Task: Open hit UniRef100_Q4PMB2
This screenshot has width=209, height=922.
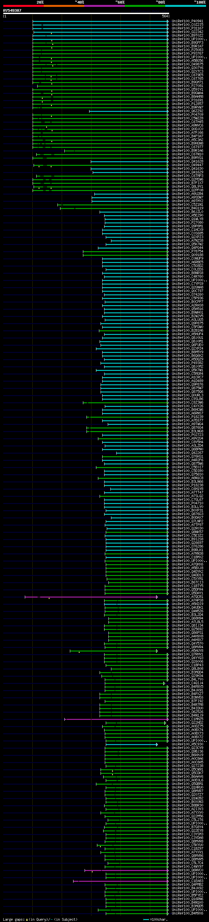Action: [187, 884]
